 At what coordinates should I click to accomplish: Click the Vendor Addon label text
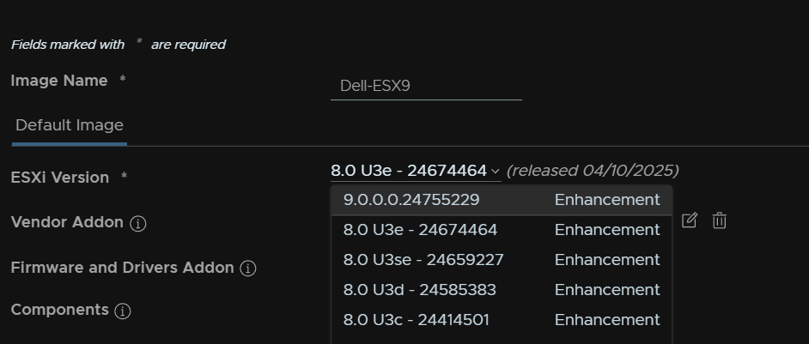pyautogui.click(x=67, y=222)
